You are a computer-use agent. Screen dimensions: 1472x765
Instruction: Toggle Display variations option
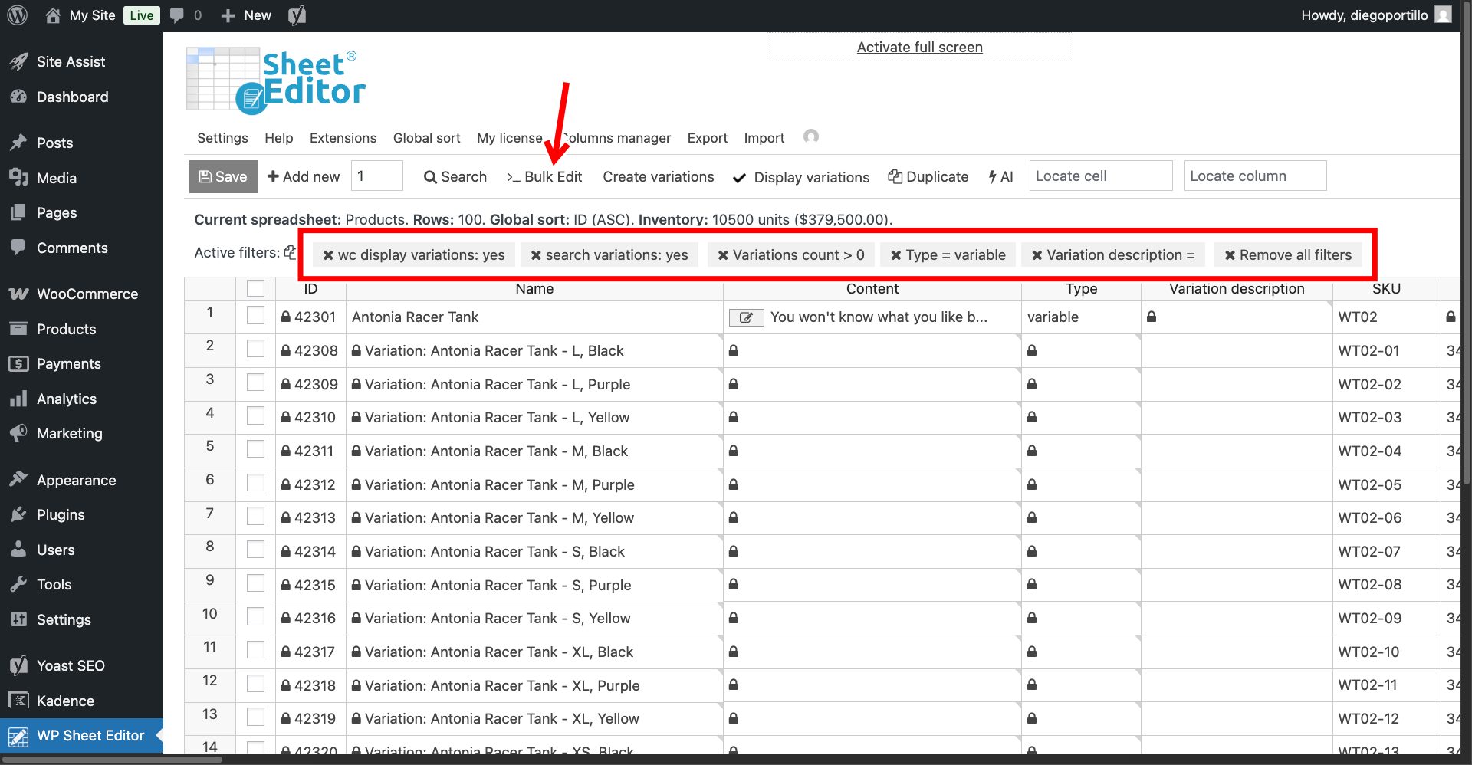pyautogui.click(x=801, y=177)
